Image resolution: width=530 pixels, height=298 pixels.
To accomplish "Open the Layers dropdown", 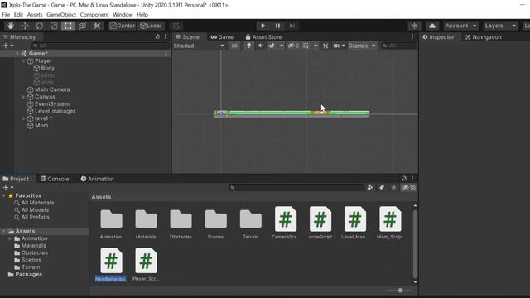I will 500,26.
